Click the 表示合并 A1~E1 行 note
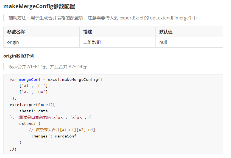This screenshot has width=231, height=158. (48, 67)
